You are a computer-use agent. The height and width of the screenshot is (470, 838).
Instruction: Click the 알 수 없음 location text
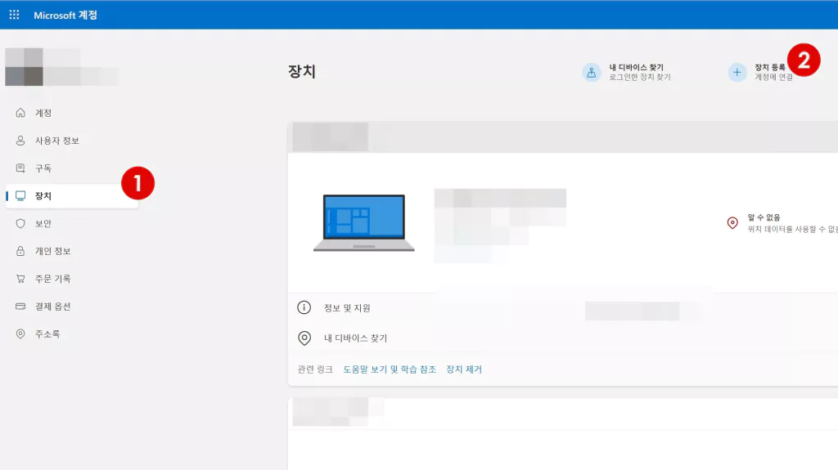click(x=764, y=217)
